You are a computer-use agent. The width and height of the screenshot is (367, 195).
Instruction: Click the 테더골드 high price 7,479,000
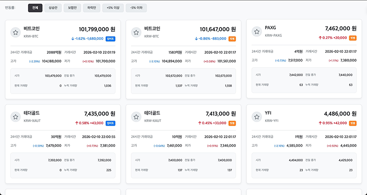[54, 145]
